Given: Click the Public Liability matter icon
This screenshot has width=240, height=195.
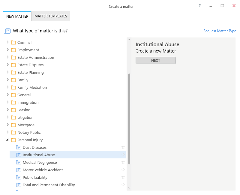Looking at the screenshot, I should point(19,177).
